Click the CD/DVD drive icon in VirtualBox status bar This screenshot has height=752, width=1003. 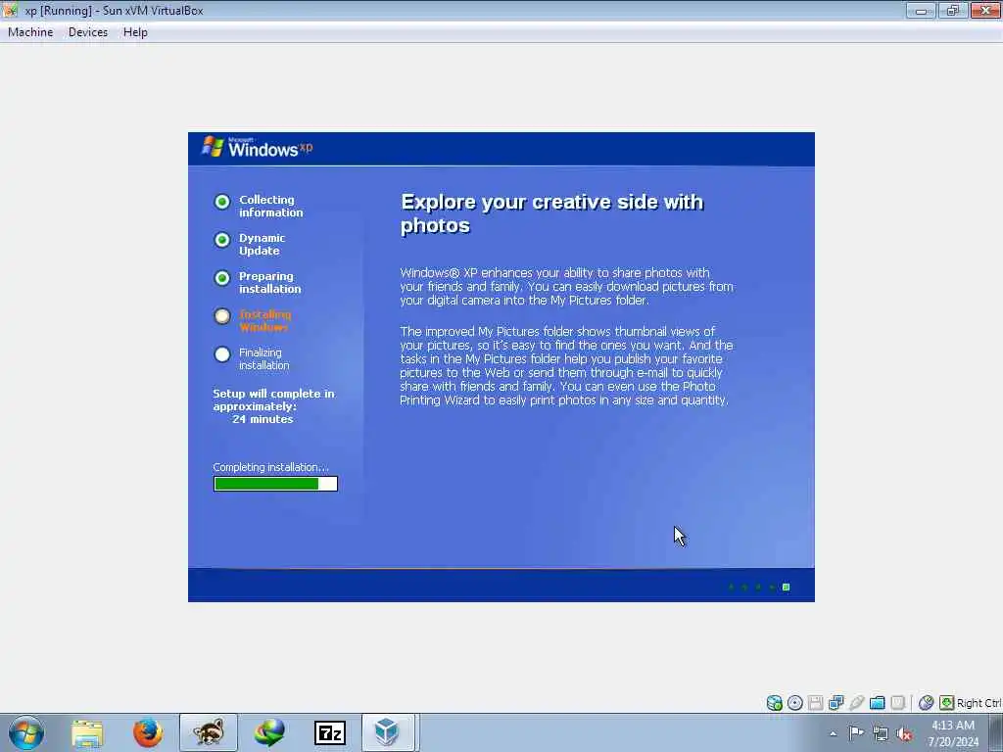(x=794, y=703)
